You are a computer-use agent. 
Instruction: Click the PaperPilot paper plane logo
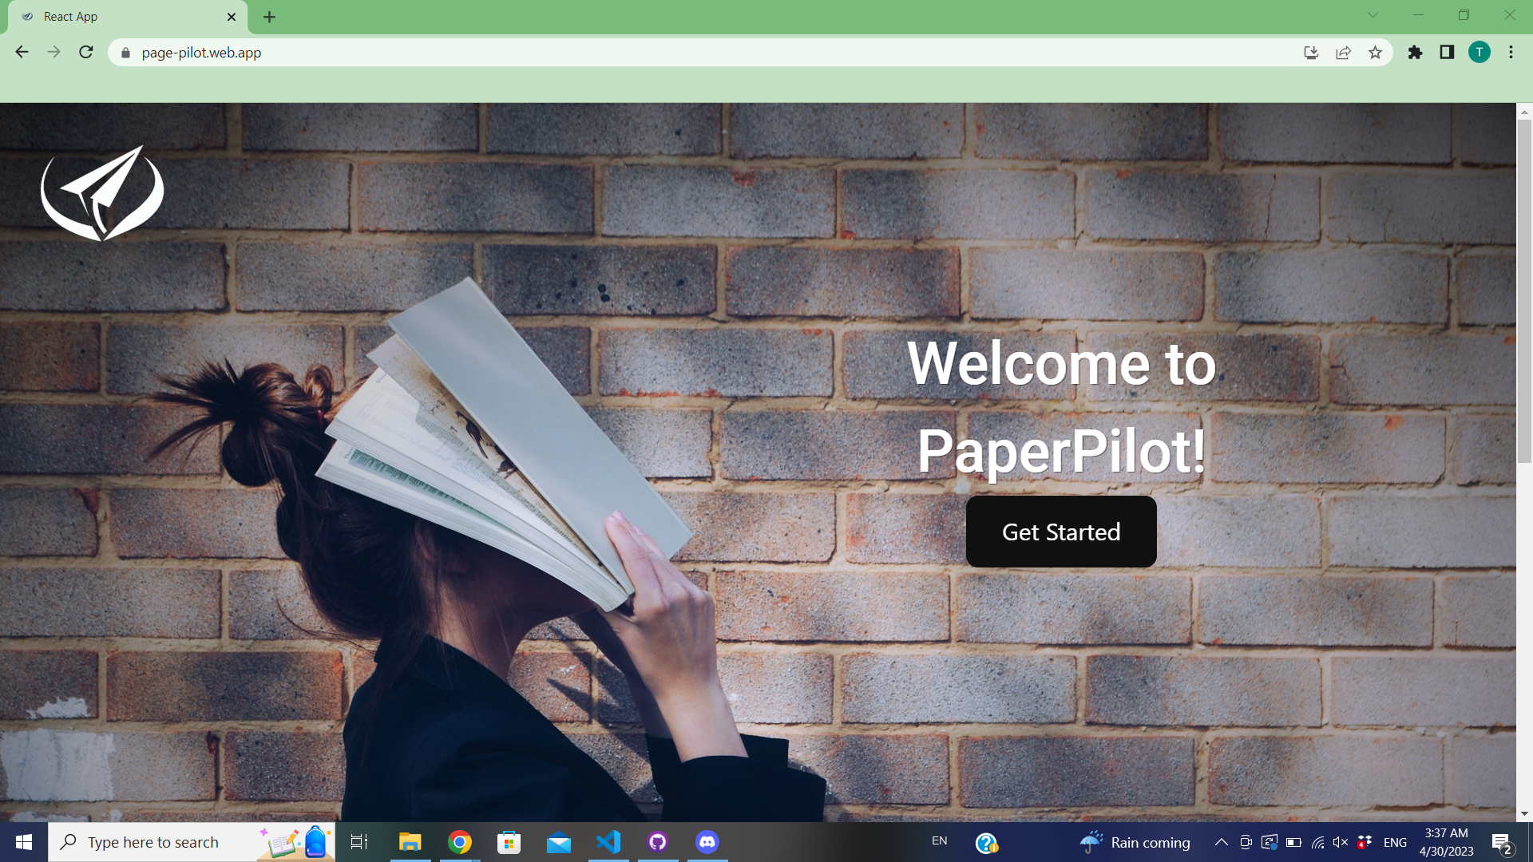tap(102, 193)
